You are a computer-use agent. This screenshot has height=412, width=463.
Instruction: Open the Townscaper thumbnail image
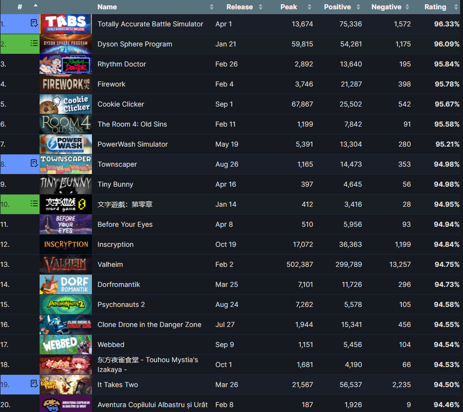[x=66, y=164]
